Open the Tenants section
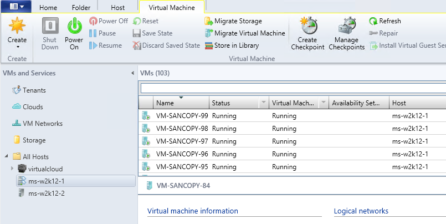Screen dimensions: 446x224 click(34, 90)
